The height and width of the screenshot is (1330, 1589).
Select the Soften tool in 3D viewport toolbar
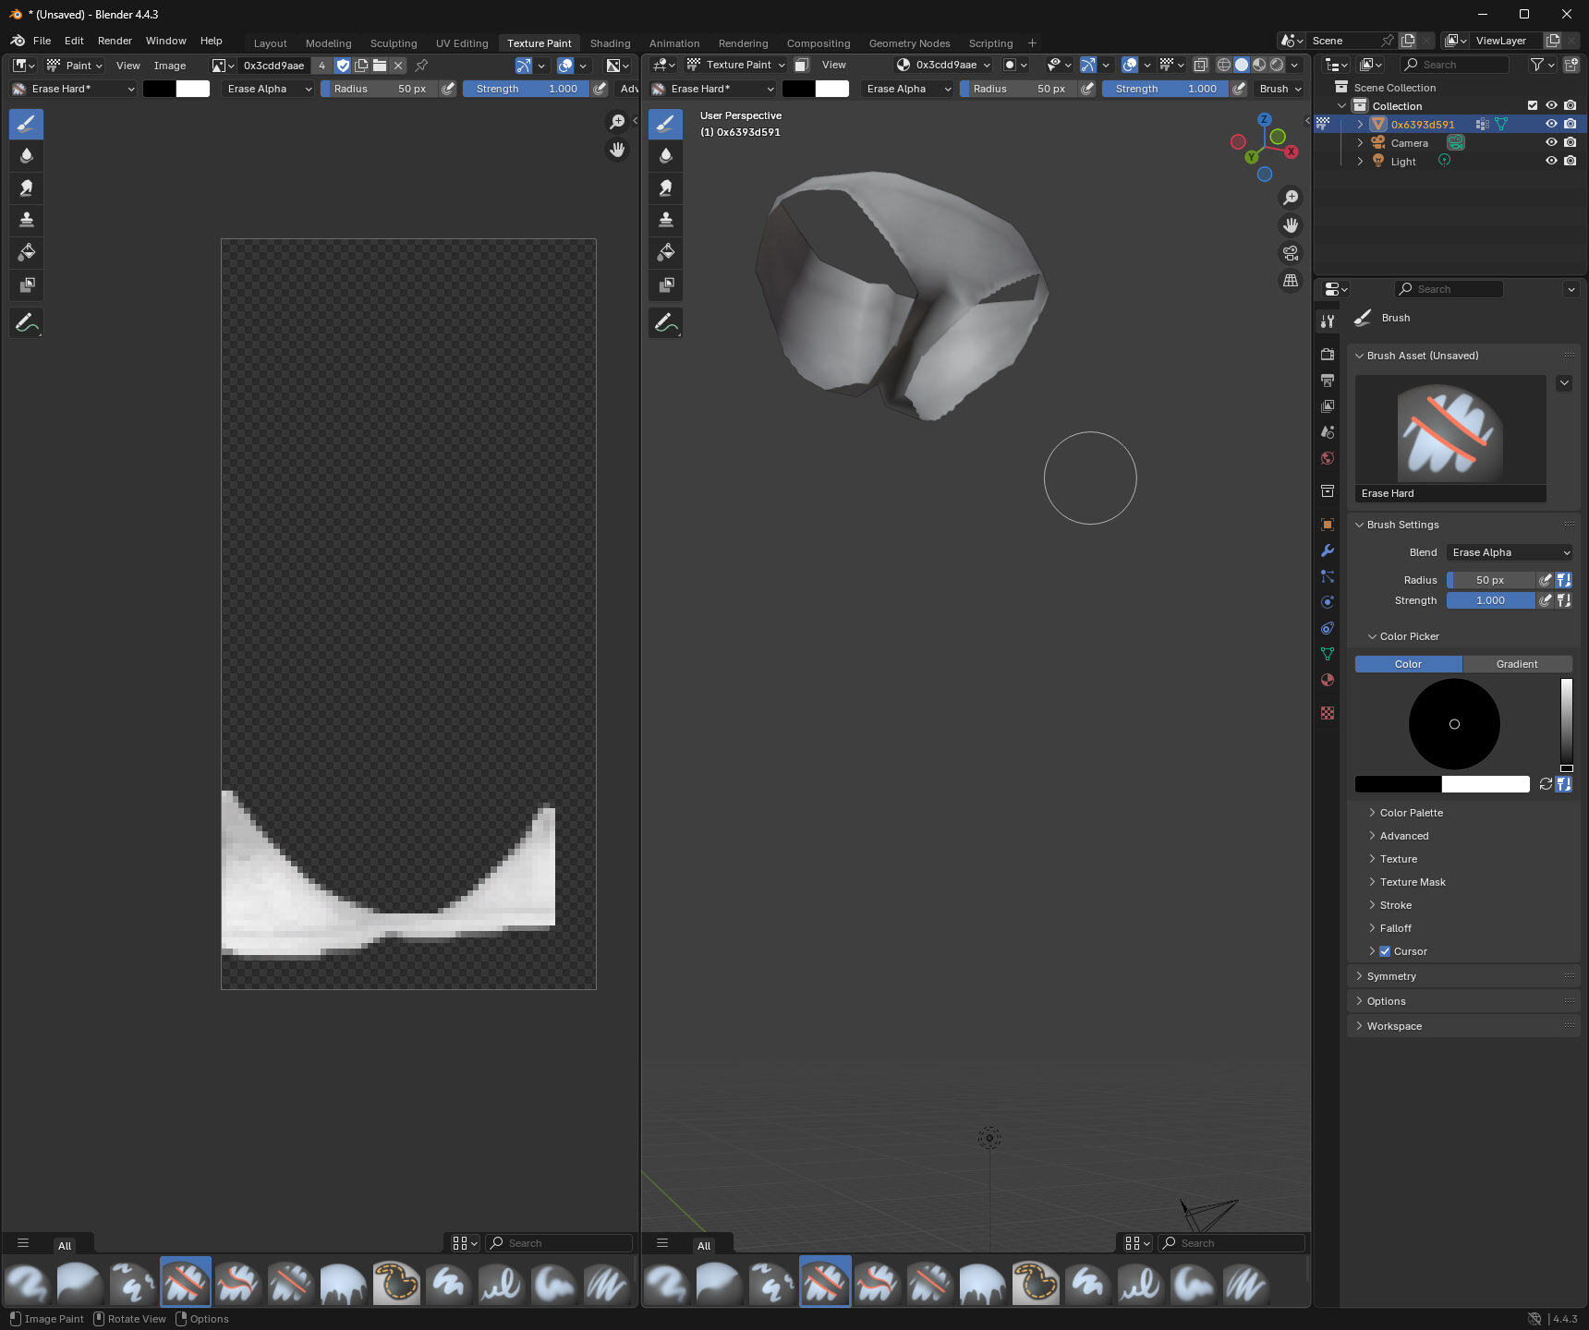click(665, 156)
